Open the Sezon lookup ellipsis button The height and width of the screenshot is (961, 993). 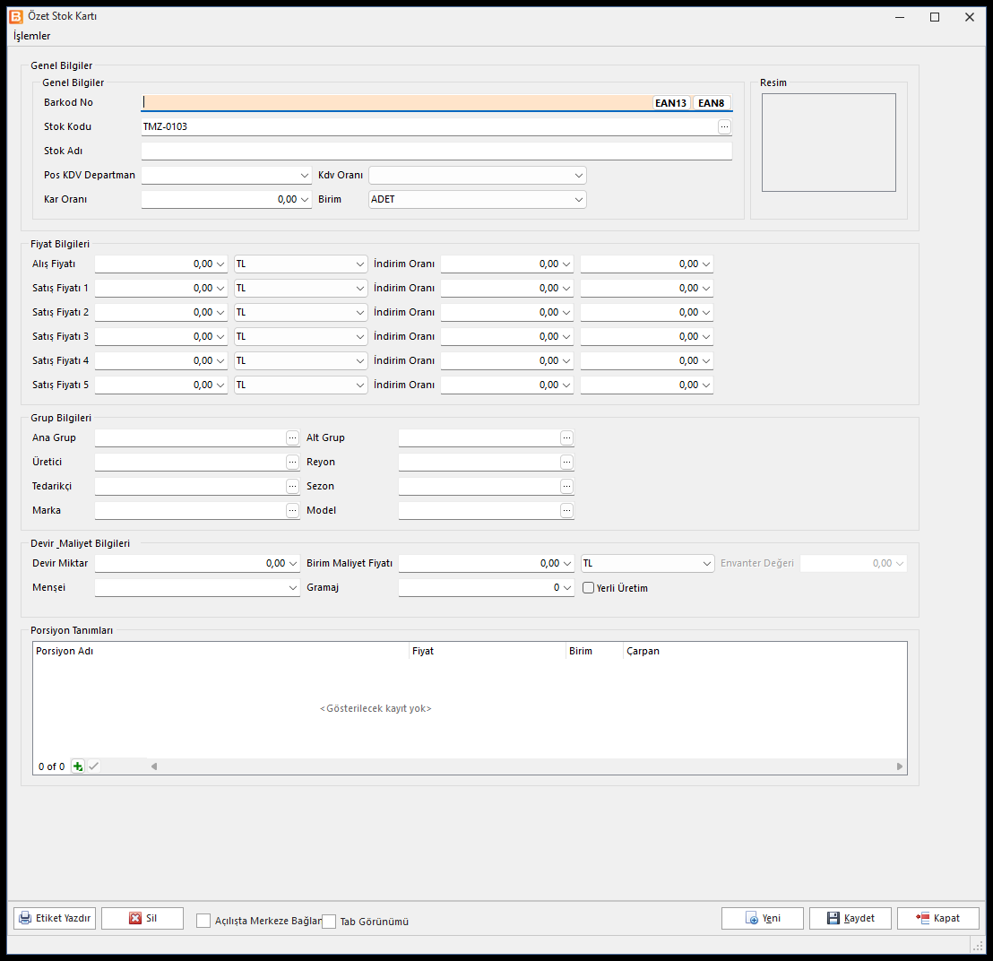(x=566, y=487)
